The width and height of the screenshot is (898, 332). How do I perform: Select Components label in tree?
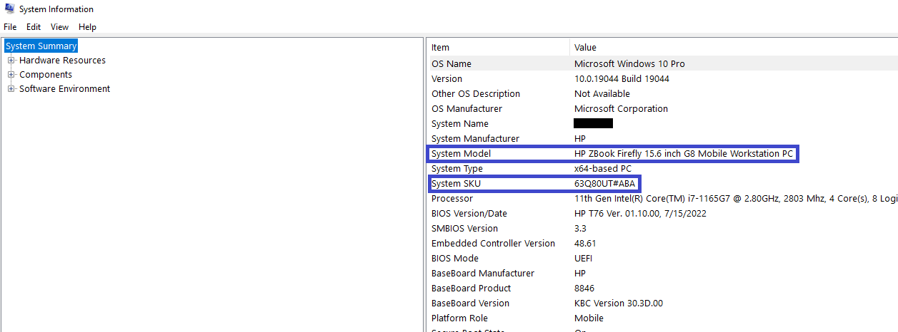(x=46, y=75)
